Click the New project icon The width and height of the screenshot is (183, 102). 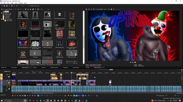[2, 6]
